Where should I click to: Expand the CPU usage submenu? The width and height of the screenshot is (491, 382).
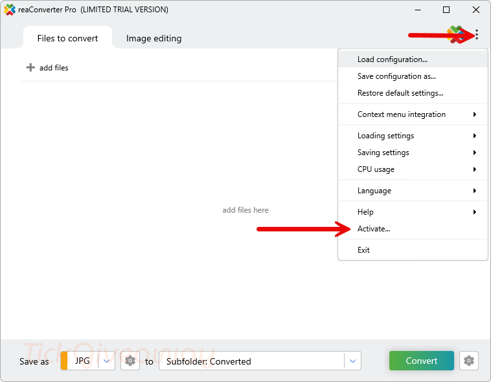(x=413, y=169)
